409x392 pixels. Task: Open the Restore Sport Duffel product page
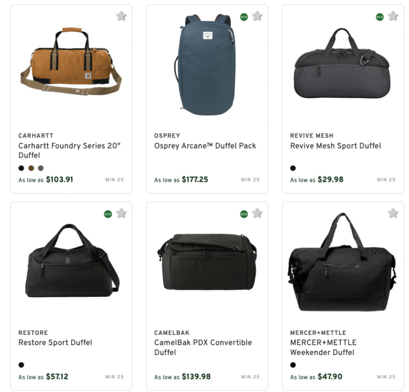55,343
